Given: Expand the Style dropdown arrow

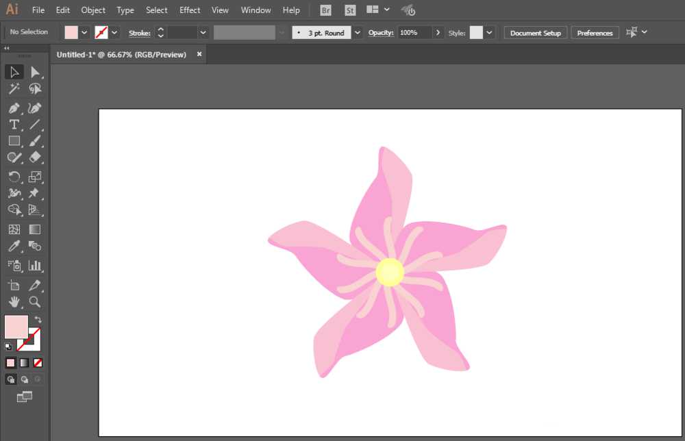Looking at the screenshot, I should (x=490, y=32).
